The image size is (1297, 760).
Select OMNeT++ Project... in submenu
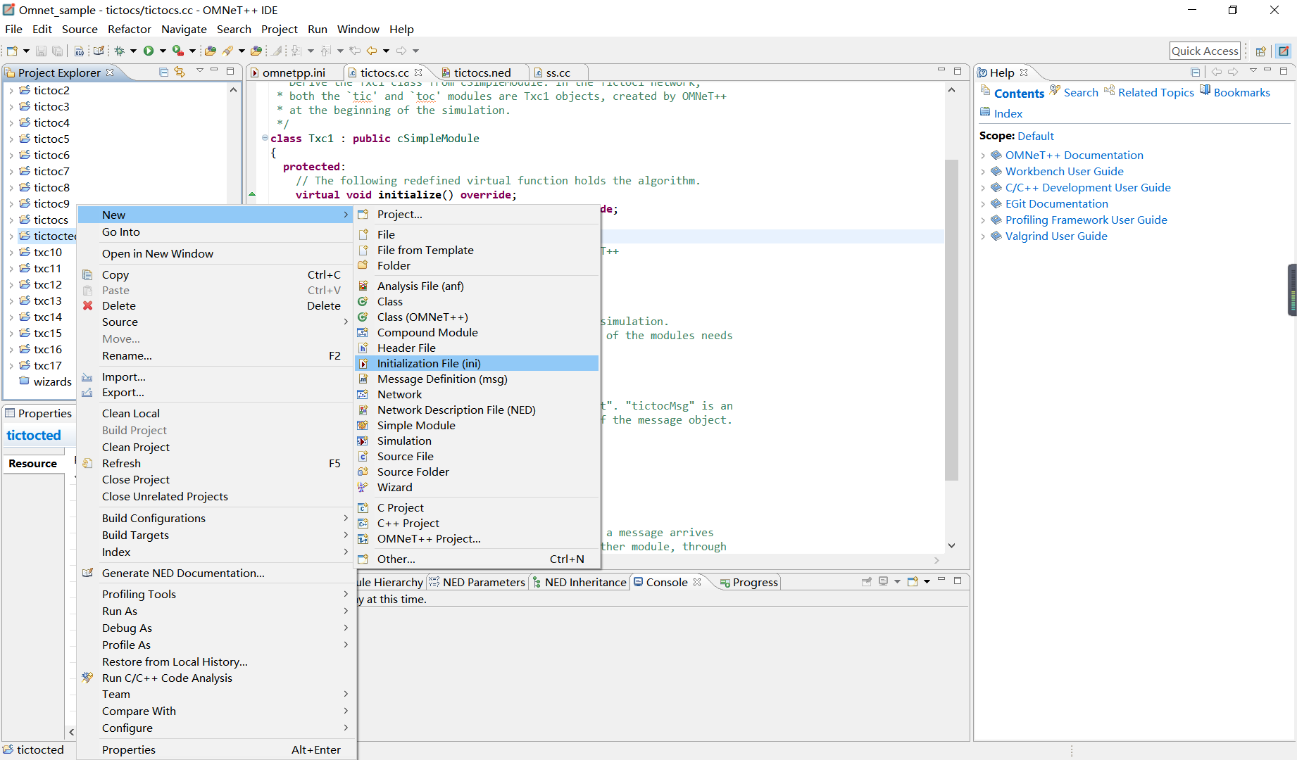[x=477, y=538]
